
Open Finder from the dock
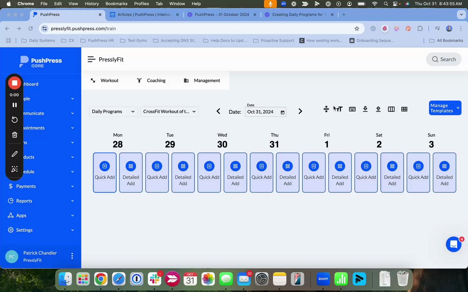point(65,280)
